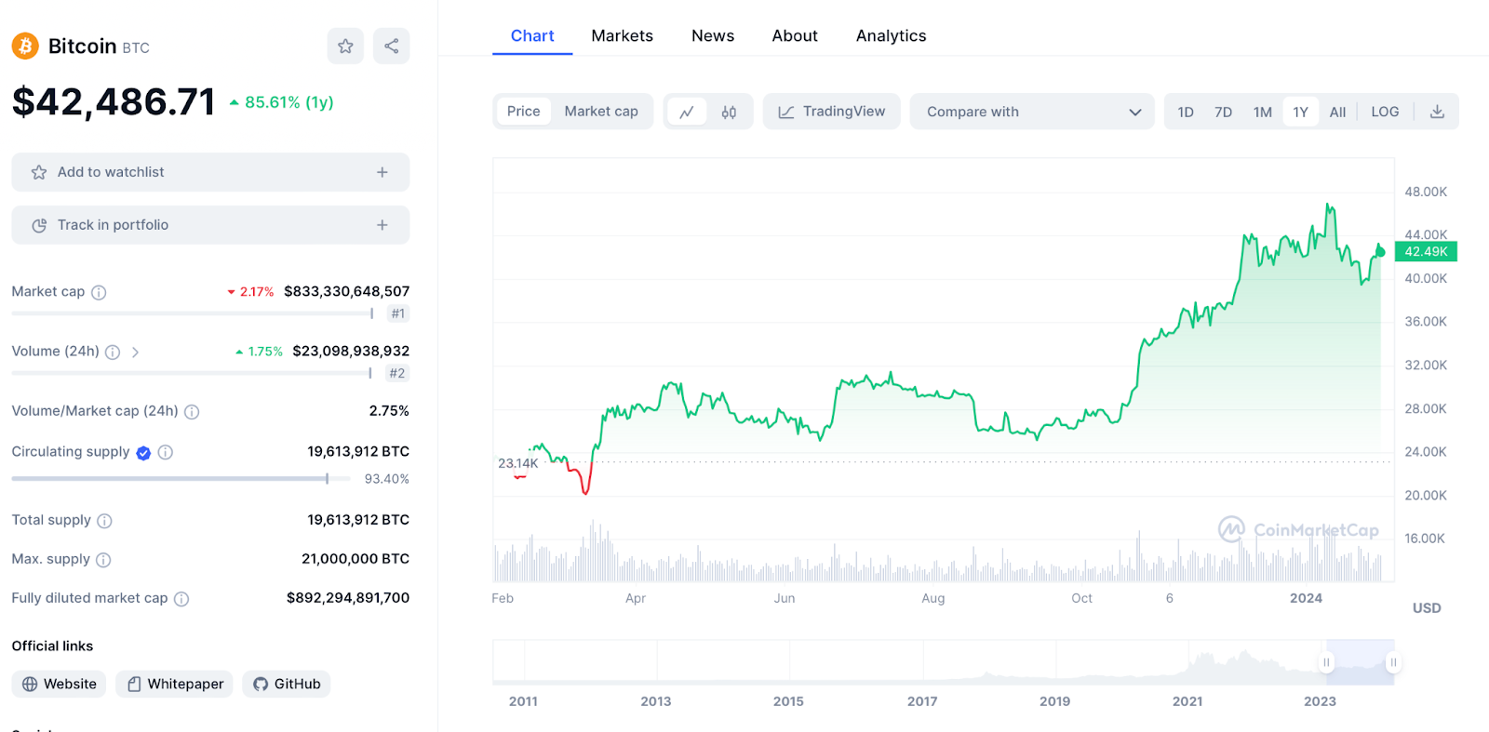
Task: Open the Compare with dropdown
Action: pos(1032,112)
